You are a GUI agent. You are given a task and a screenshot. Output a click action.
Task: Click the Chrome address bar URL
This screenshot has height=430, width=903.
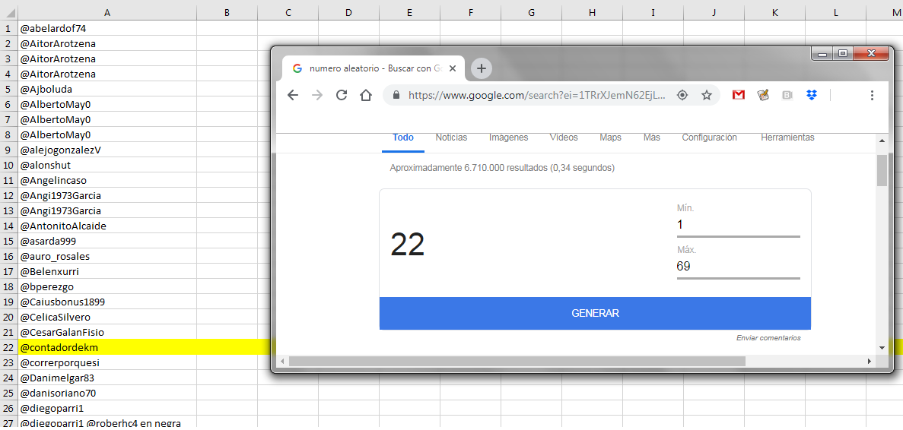pos(537,96)
